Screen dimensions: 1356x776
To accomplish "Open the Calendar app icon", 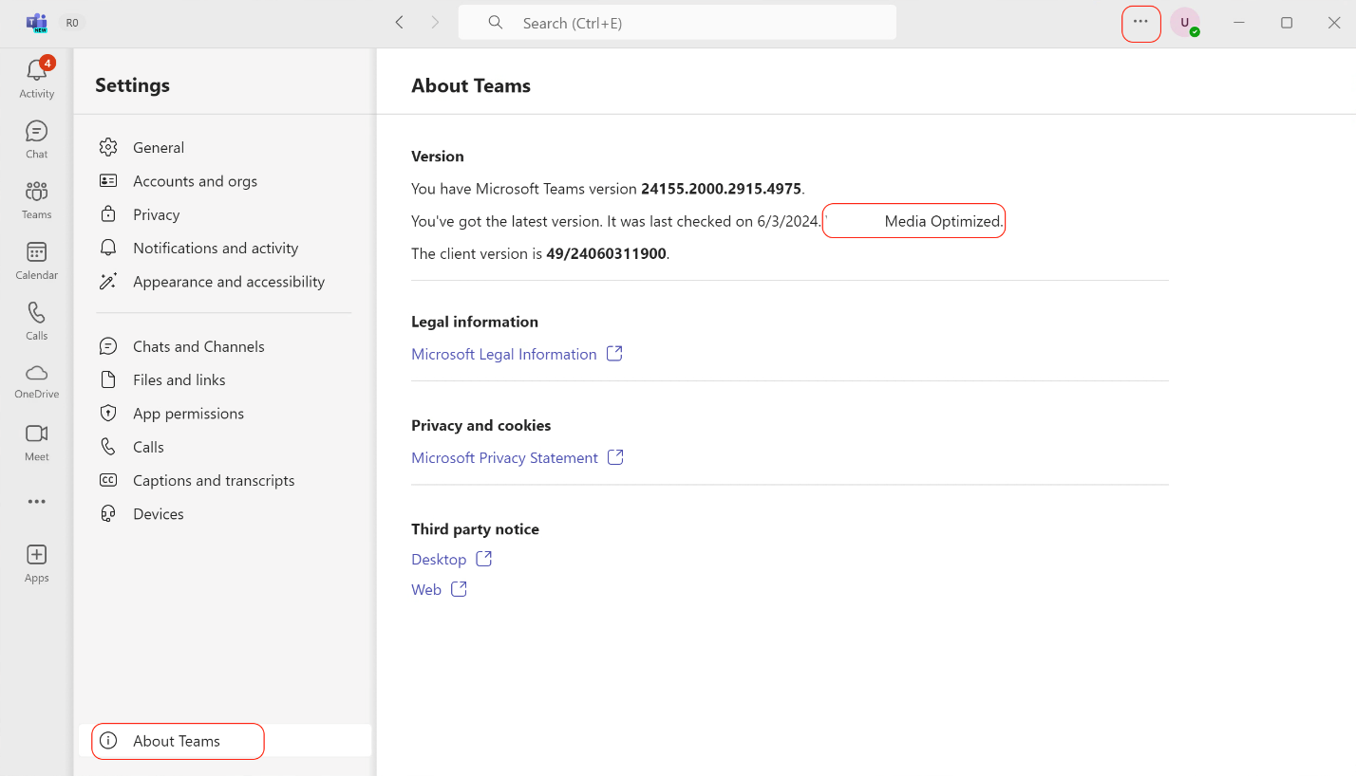I will [x=36, y=259].
